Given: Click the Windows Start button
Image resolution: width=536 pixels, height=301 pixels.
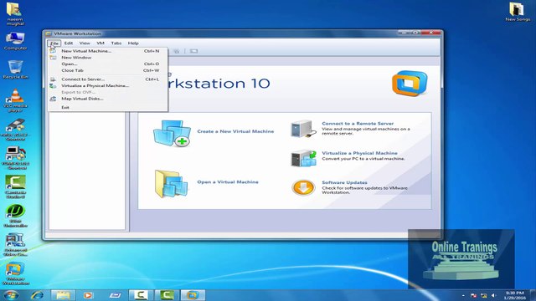Looking at the screenshot, I should click(11, 295).
